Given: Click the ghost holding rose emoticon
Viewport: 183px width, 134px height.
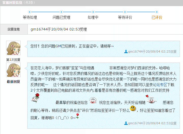Looking at the screenshot, I should [x=35, y=98].
